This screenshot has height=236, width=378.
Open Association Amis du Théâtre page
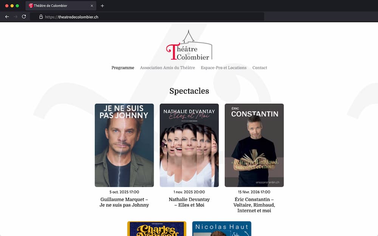click(167, 68)
